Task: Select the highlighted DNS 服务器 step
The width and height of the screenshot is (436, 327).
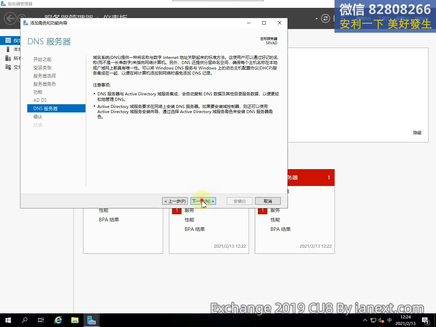Action: pos(56,108)
